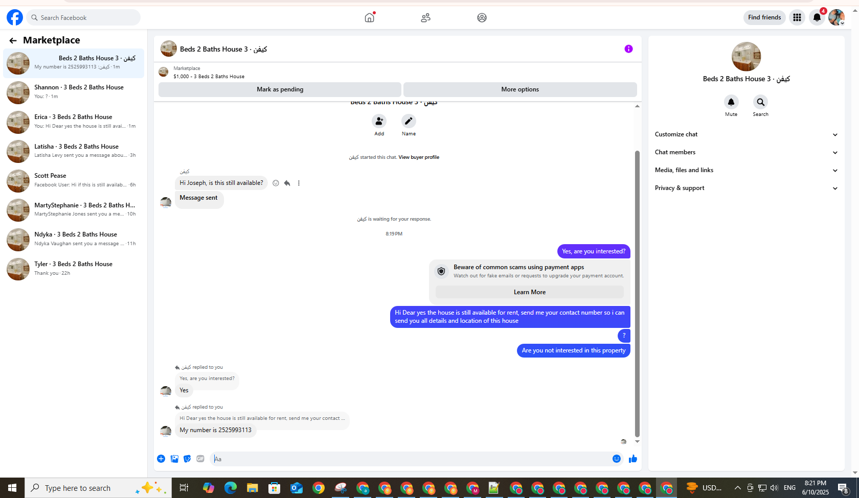Click Learn More on the scam warning
859x498 pixels.
(530, 292)
